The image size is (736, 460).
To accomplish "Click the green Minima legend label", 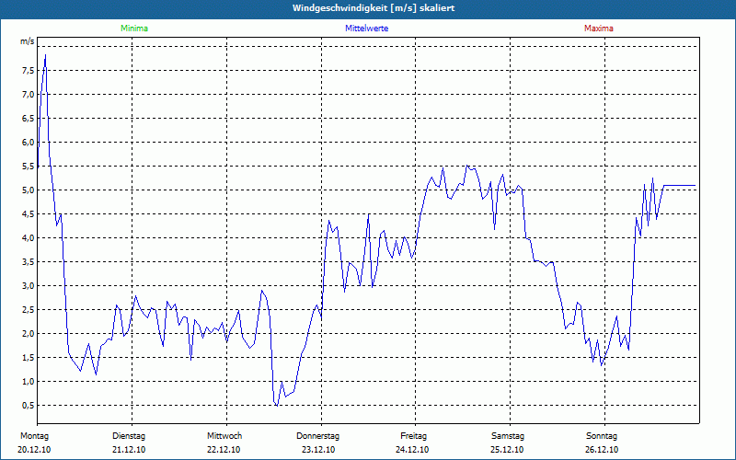I will (x=134, y=29).
